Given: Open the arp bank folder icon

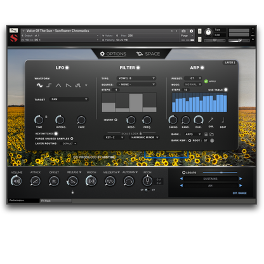Looking at the screenshot, I should point(211,135).
